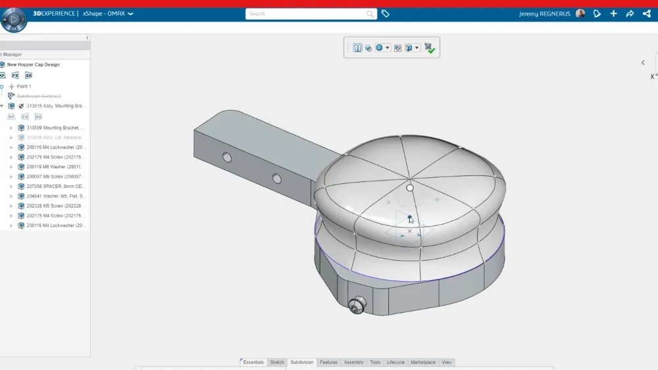Collapse the left tree panel with the arrow

(88, 37)
